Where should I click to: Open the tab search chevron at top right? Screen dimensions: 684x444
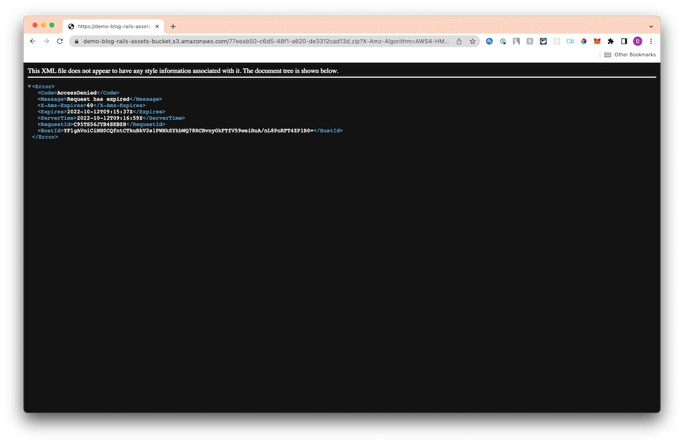click(650, 26)
